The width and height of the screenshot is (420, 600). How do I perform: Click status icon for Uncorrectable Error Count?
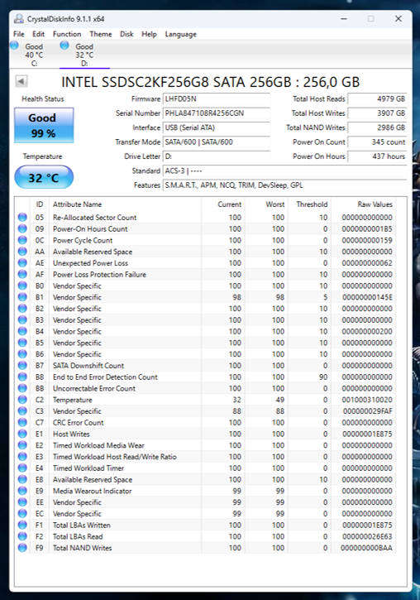22,388
